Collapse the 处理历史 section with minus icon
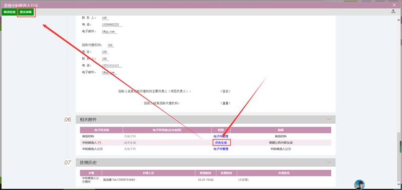 click(329, 162)
